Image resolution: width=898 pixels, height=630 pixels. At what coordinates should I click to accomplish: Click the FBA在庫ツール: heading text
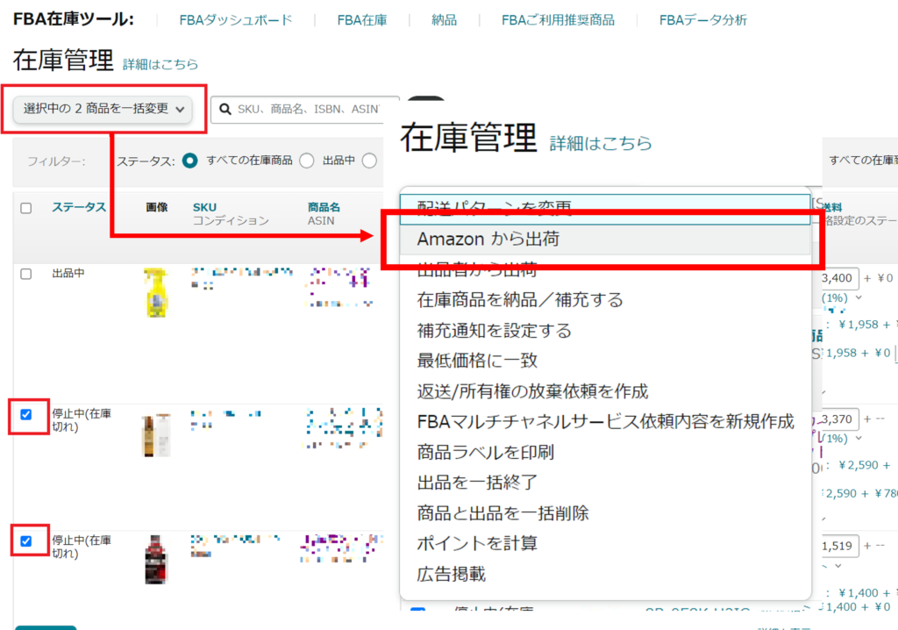(x=74, y=19)
